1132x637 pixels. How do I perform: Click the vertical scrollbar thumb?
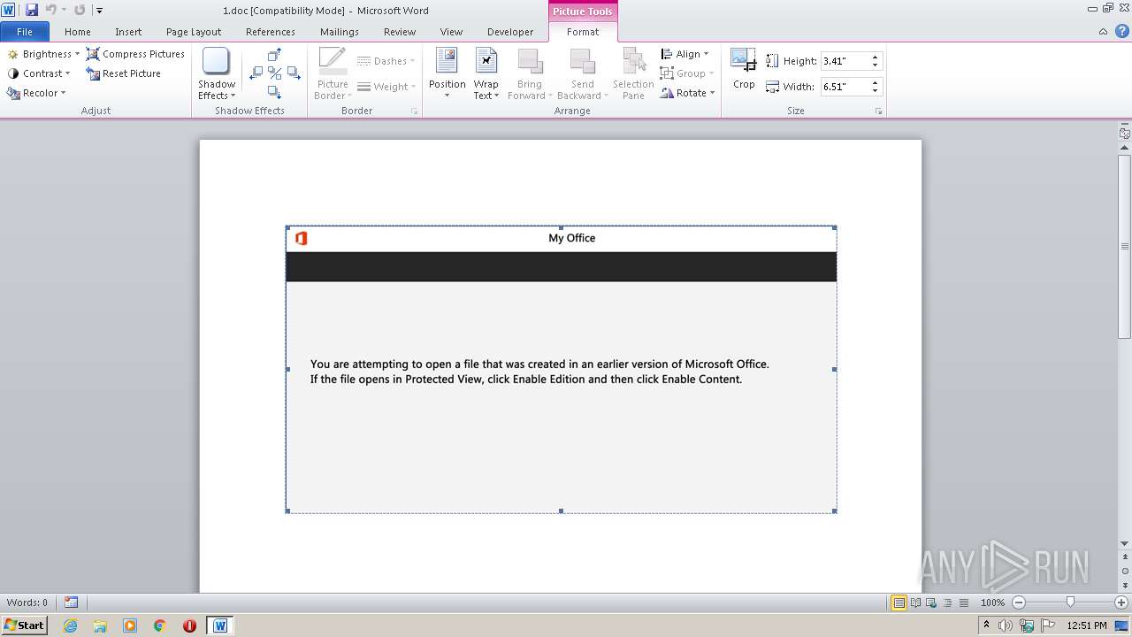pyautogui.click(x=1125, y=246)
